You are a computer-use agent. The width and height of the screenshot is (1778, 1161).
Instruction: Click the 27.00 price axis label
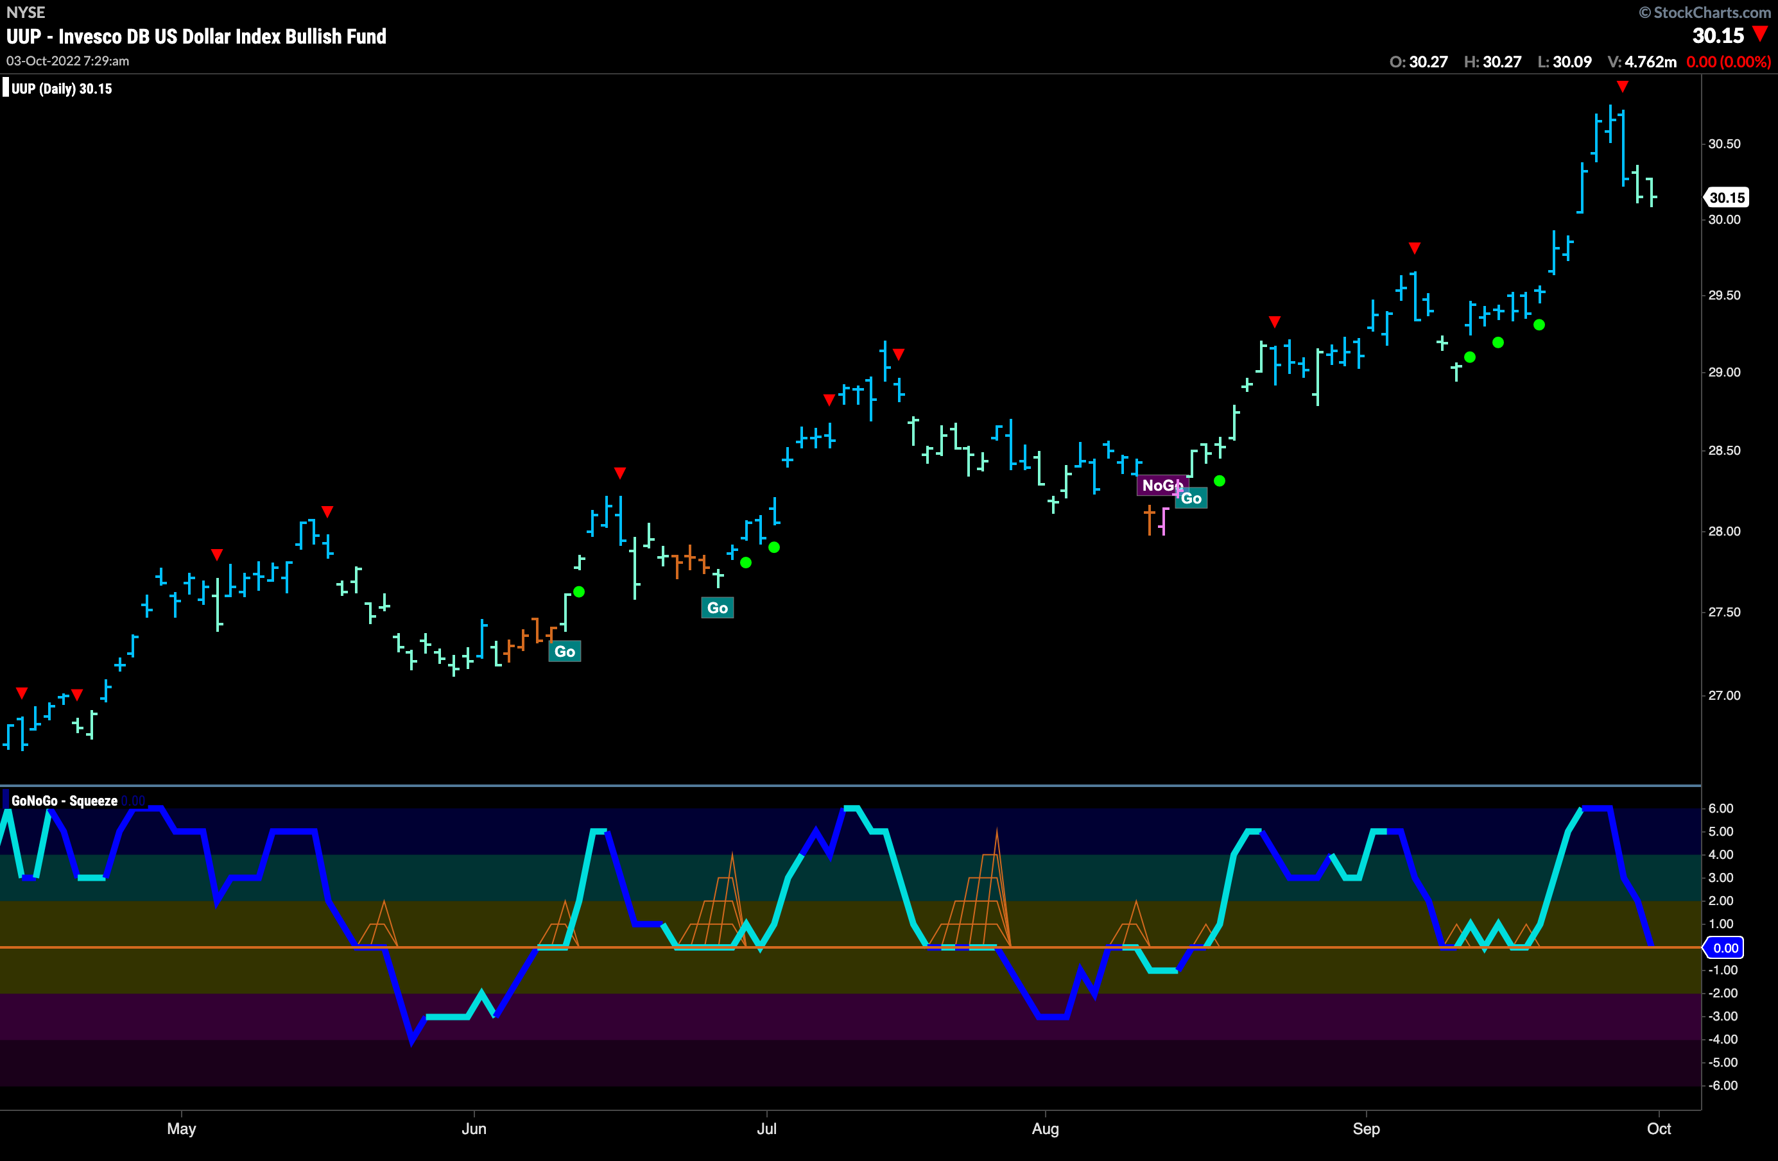point(1723,695)
